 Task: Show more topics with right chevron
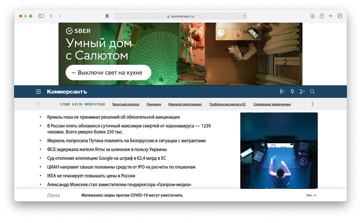pyautogui.click(x=313, y=104)
